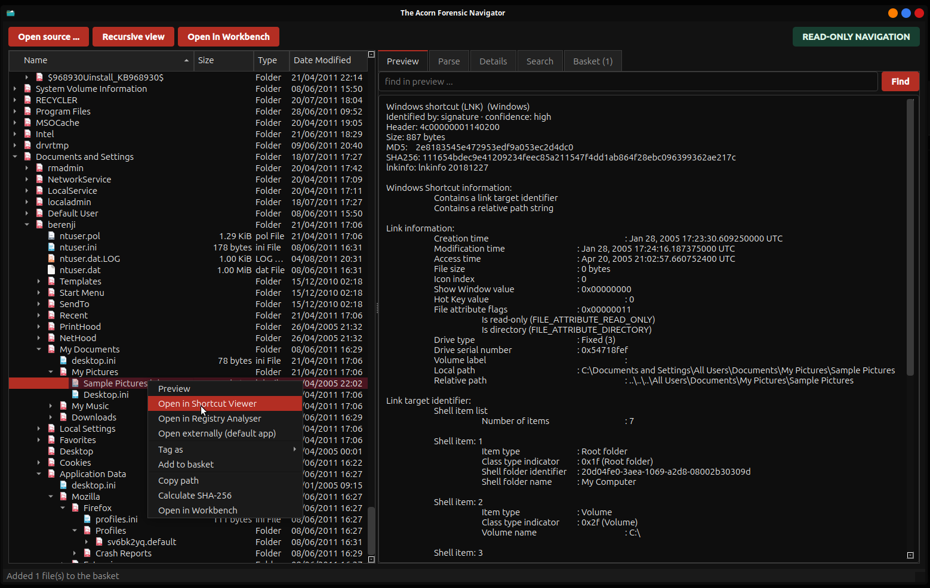Select the Preview tab

[x=403, y=61]
